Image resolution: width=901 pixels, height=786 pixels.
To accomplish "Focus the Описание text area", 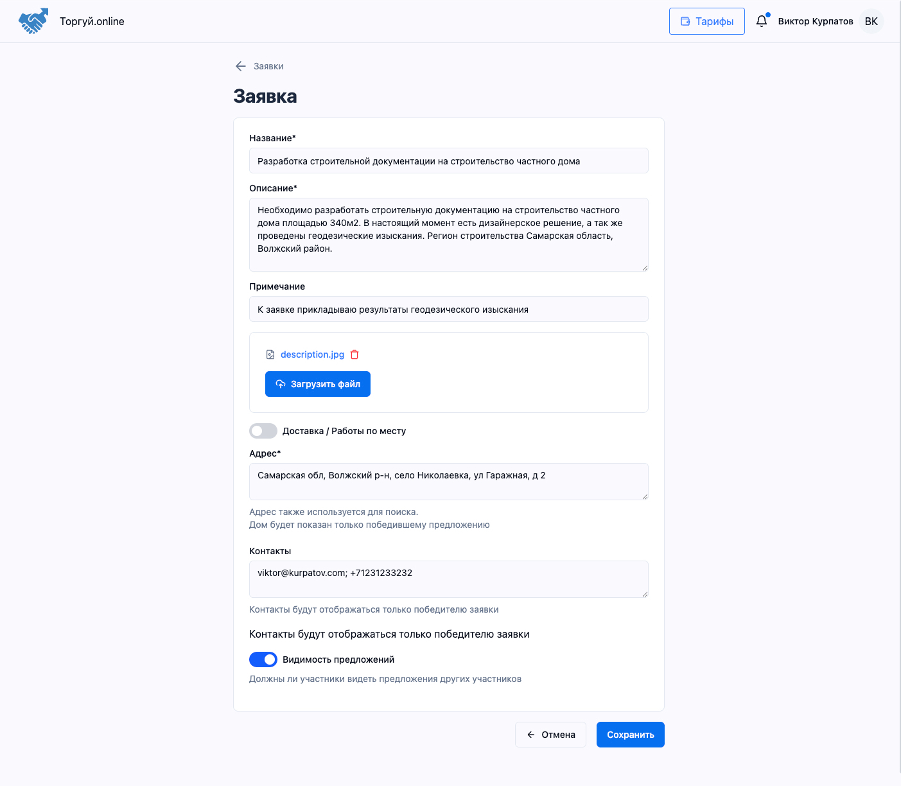I will pos(448,234).
